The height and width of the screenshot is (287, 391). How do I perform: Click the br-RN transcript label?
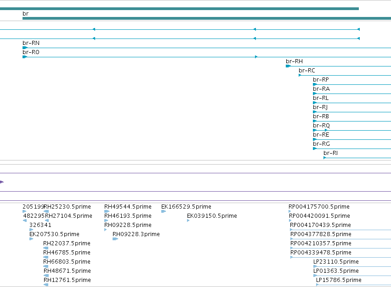point(31,43)
